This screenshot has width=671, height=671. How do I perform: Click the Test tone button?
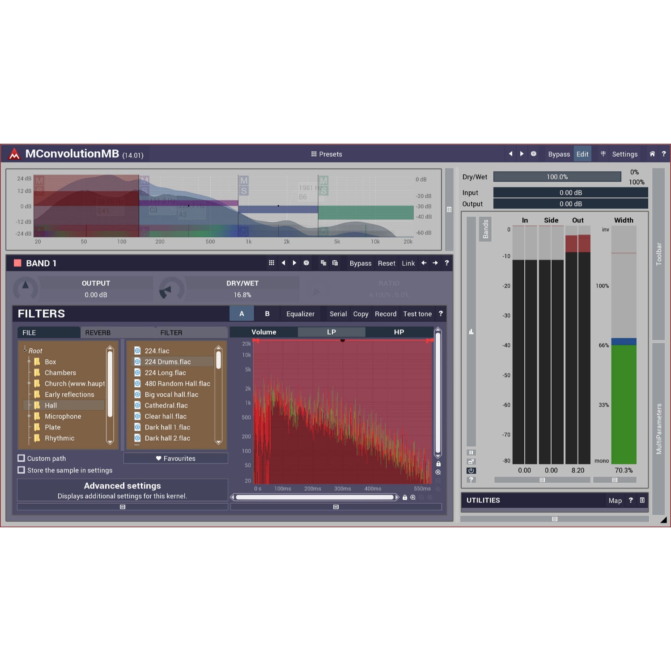(x=417, y=314)
